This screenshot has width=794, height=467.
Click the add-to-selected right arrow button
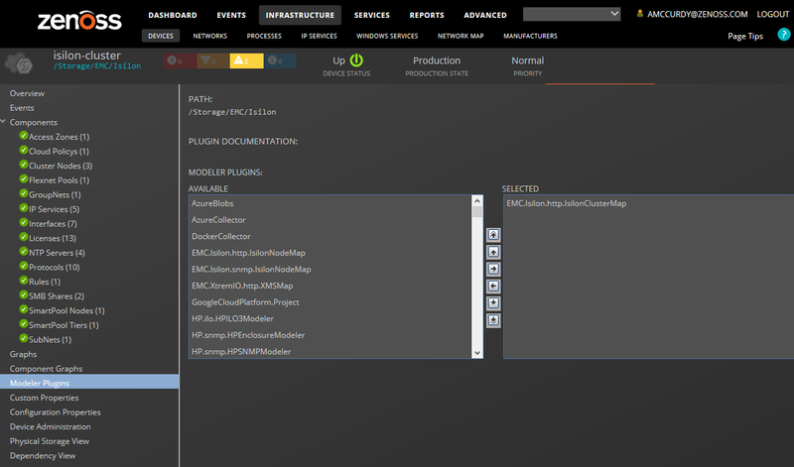493,269
